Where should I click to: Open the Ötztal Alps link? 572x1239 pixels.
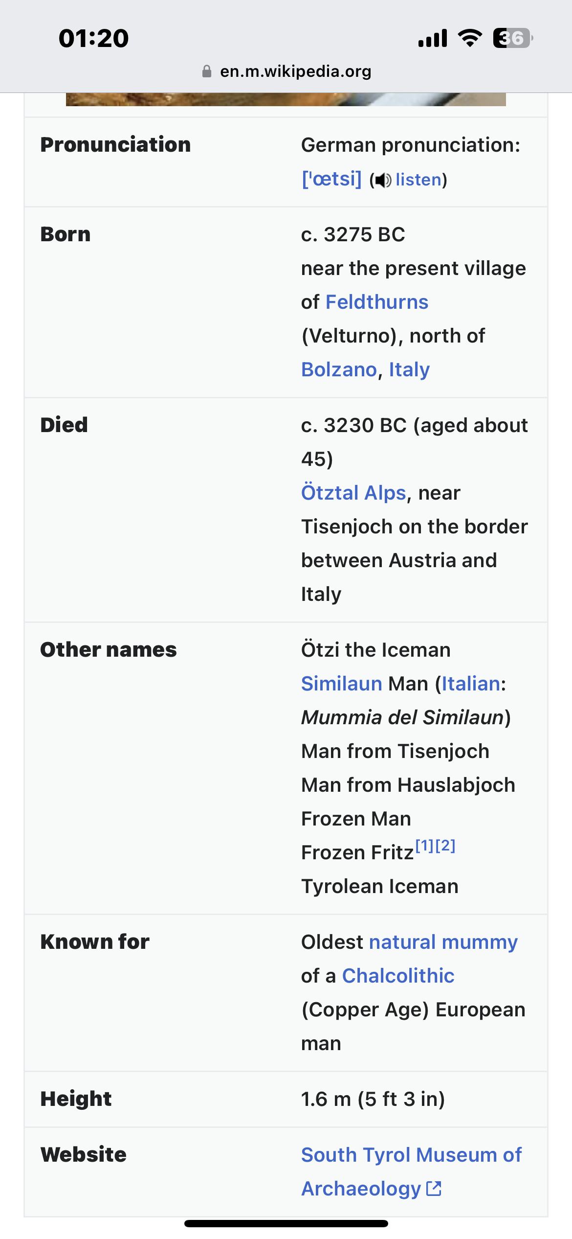click(x=354, y=493)
